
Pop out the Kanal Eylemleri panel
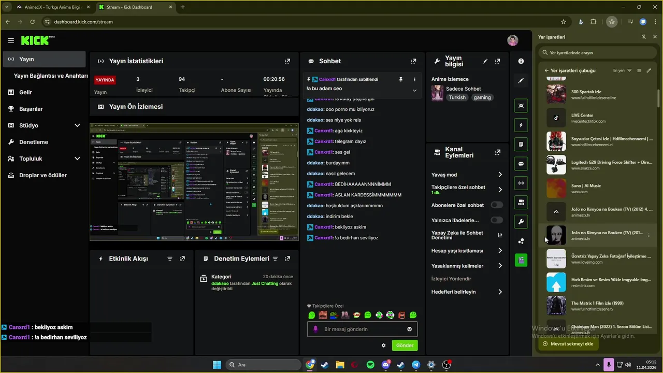pyautogui.click(x=497, y=152)
